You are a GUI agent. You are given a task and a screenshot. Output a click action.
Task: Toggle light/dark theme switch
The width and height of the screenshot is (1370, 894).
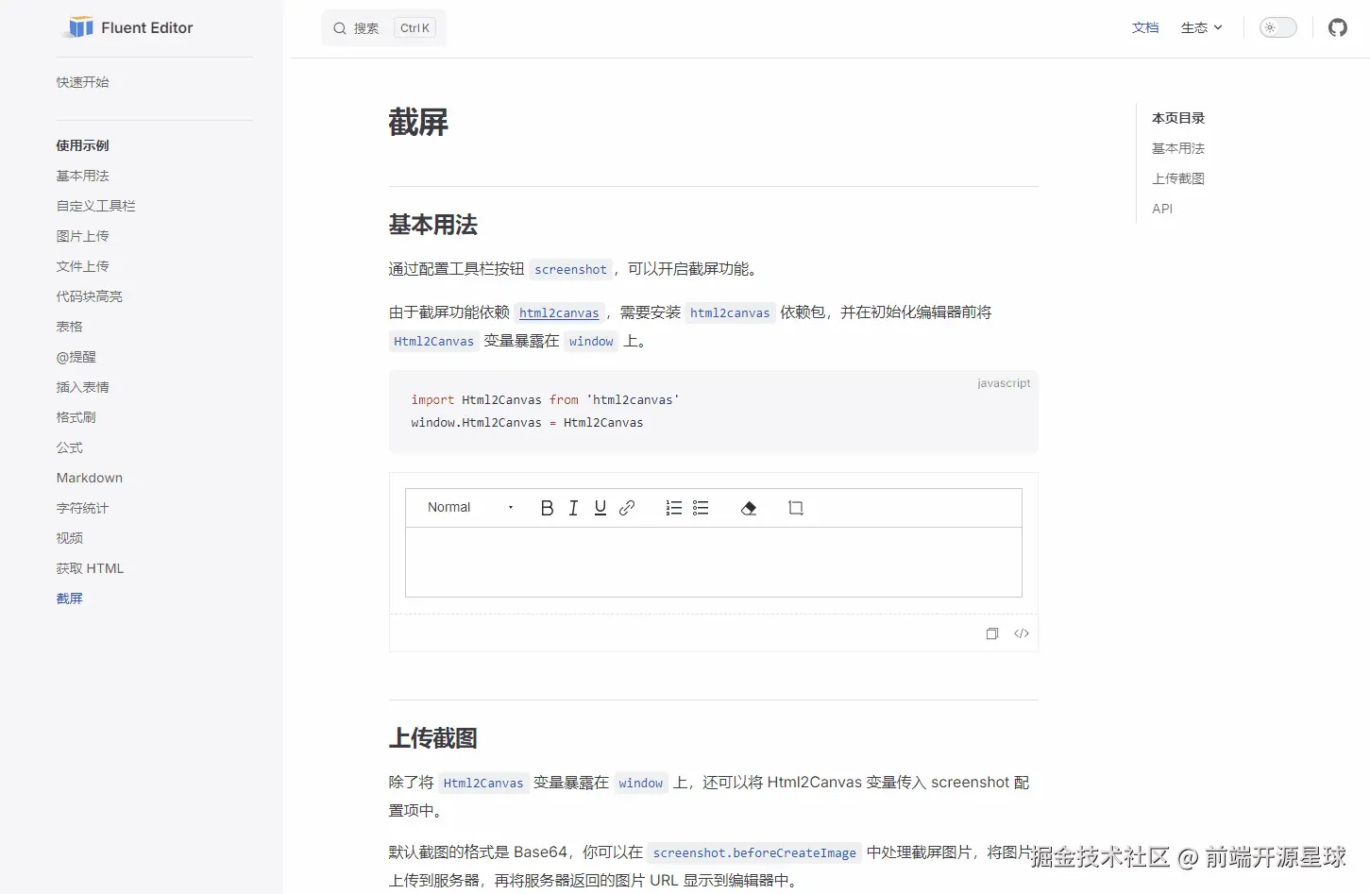point(1277,27)
